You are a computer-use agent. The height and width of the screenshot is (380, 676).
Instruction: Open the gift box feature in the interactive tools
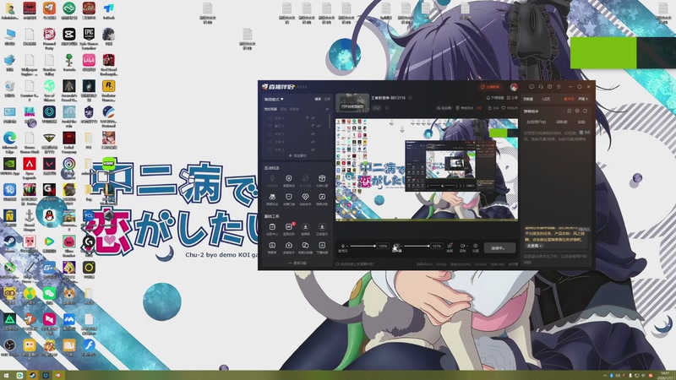322,181
